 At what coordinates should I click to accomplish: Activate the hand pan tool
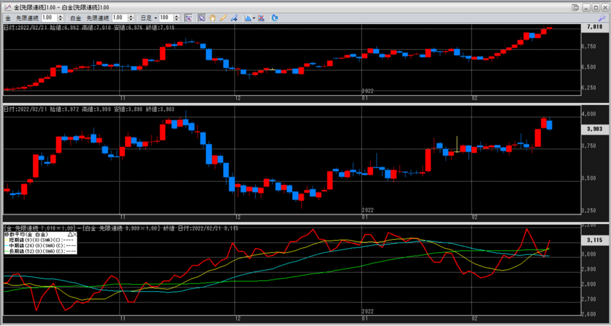[212, 18]
